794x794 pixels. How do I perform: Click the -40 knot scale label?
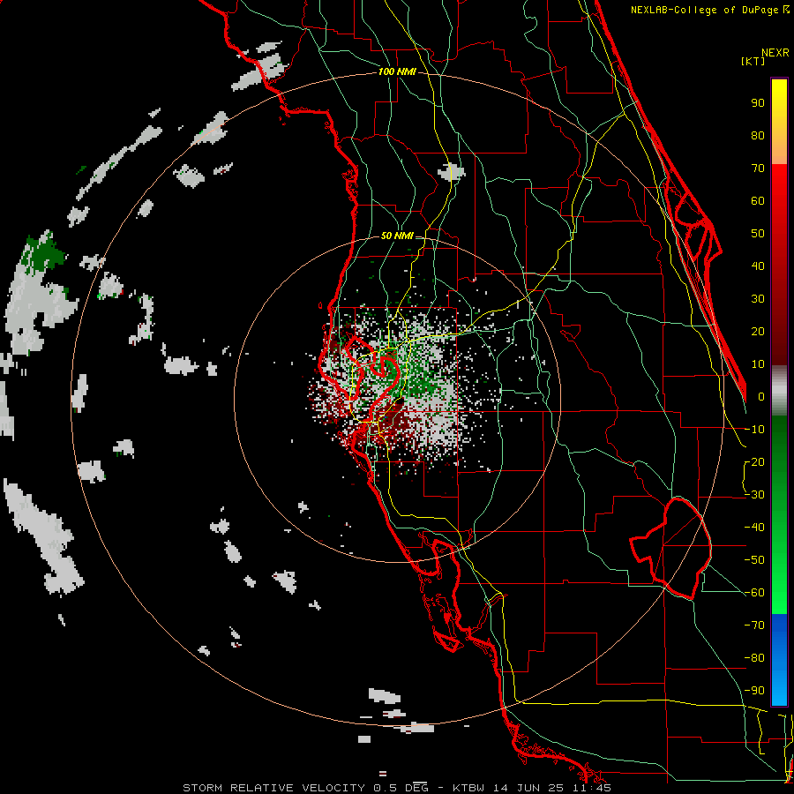pos(754,528)
